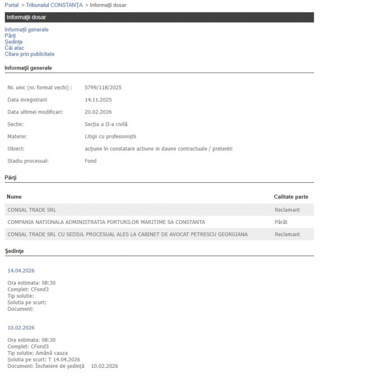Image resolution: width=386 pixels, height=376 pixels.
Task: Click the Obiect description text about acțiune în constatare
Action: click(158, 148)
